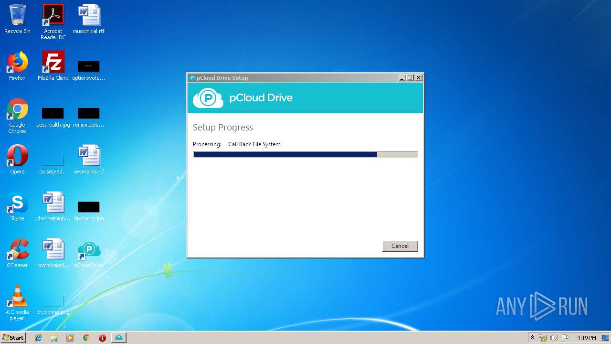The image size is (611, 344).
Task: Click Call Back File System text
Action: click(x=254, y=144)
